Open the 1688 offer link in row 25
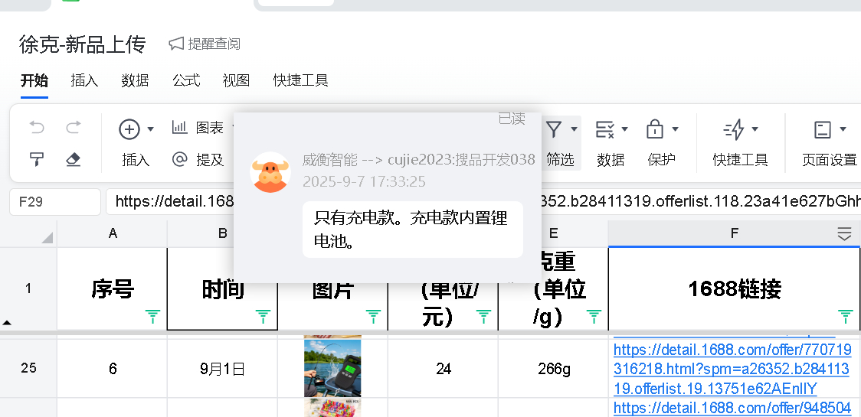The height and width of the screenshot is (417, 861). coord(732,370)
